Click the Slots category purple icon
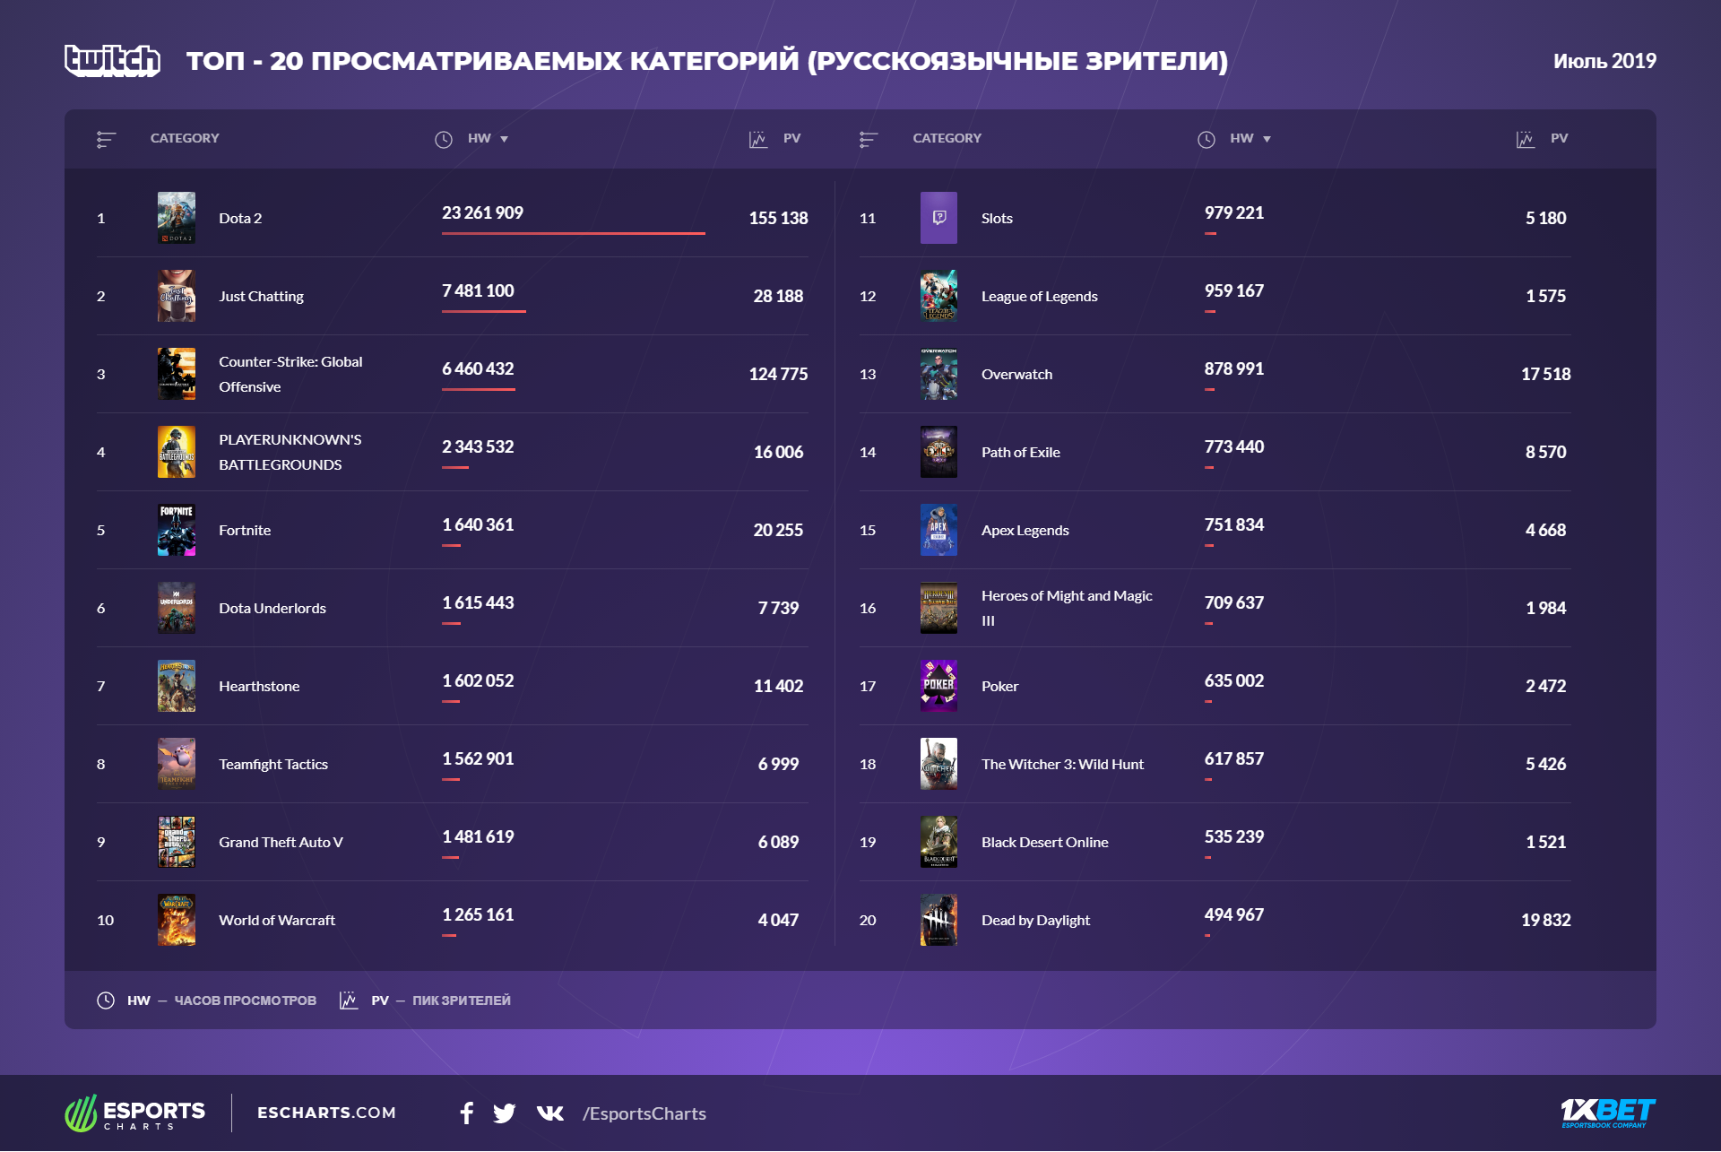1721x1152 pixels. pos(938,218)
